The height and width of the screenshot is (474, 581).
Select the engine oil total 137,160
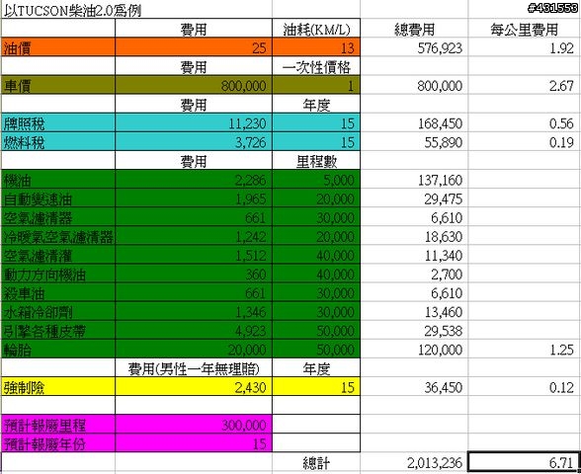click(x=414, y=180)
